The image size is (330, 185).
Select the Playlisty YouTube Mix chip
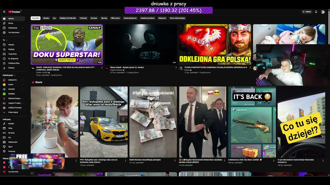[68, 18]
